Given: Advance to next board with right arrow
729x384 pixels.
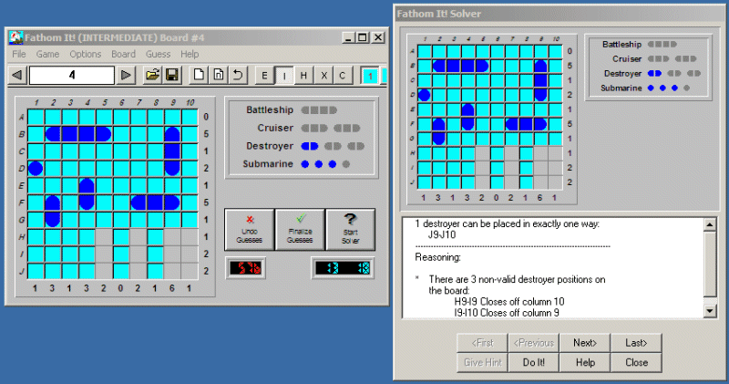Looking at the screenshot, I should coord(127,75).
